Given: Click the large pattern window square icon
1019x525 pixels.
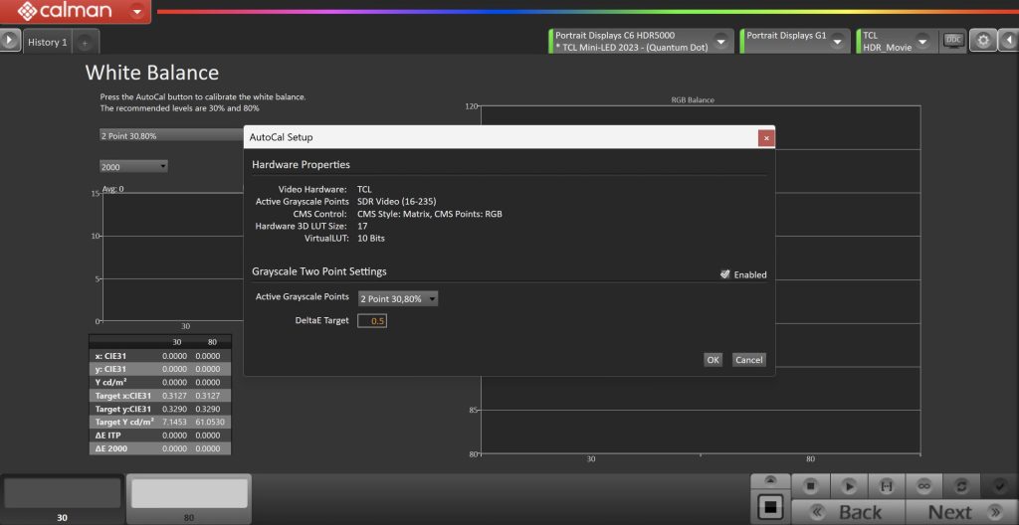Looking at the screenshot, I should [771, 507].
